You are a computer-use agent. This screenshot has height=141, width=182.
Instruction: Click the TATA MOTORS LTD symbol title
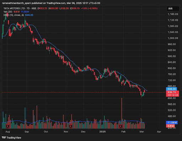[x=14, y=9]
